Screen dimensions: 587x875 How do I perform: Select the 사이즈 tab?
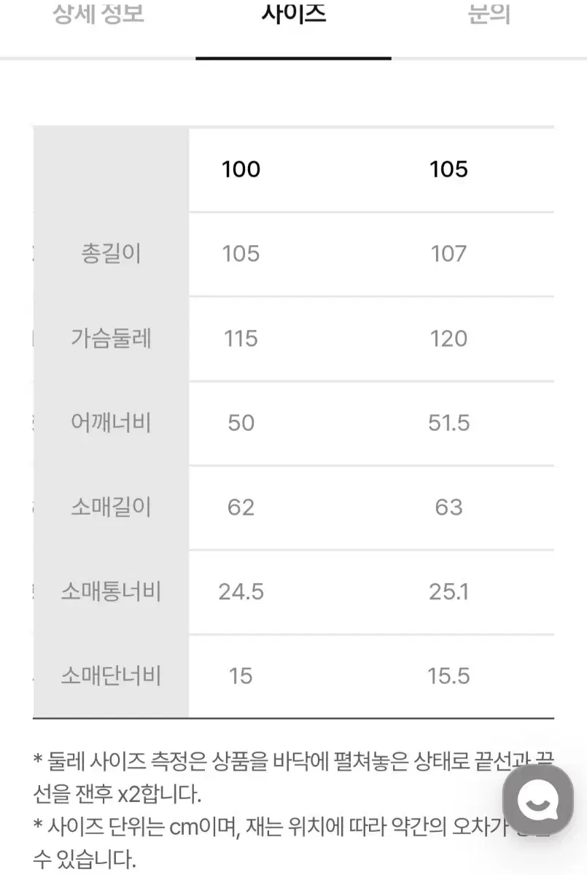[293, 15]
